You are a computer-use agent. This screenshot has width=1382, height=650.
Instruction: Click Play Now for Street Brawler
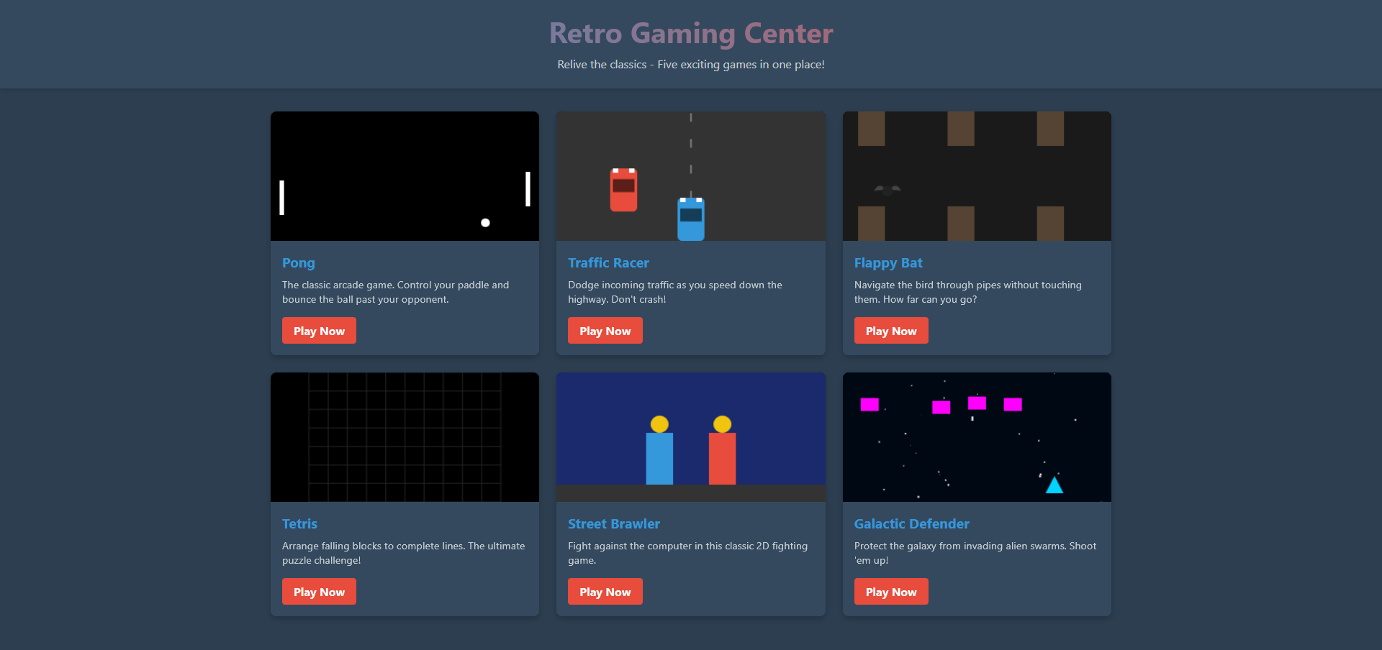(605, 591)
